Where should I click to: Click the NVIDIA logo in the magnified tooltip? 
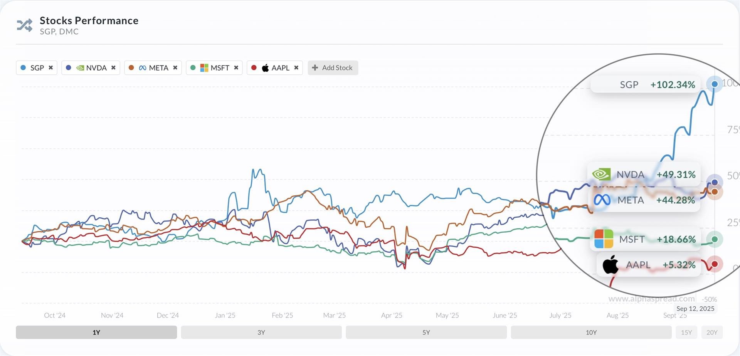coord(601,175)
